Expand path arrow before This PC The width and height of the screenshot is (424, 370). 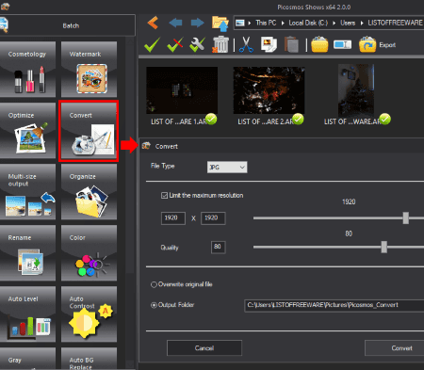pyautogui.click(x=250, y=23)
